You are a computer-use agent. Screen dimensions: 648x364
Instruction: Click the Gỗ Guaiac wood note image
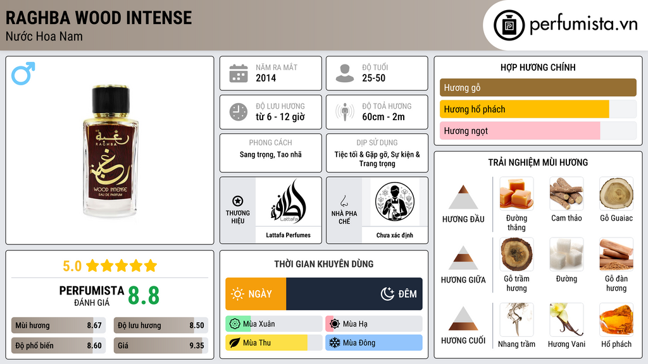click(616, 193)
